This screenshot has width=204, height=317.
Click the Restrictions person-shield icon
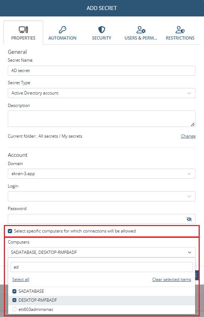(180, 30)
